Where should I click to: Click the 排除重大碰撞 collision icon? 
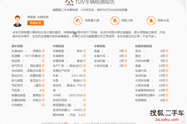(78, 21)
